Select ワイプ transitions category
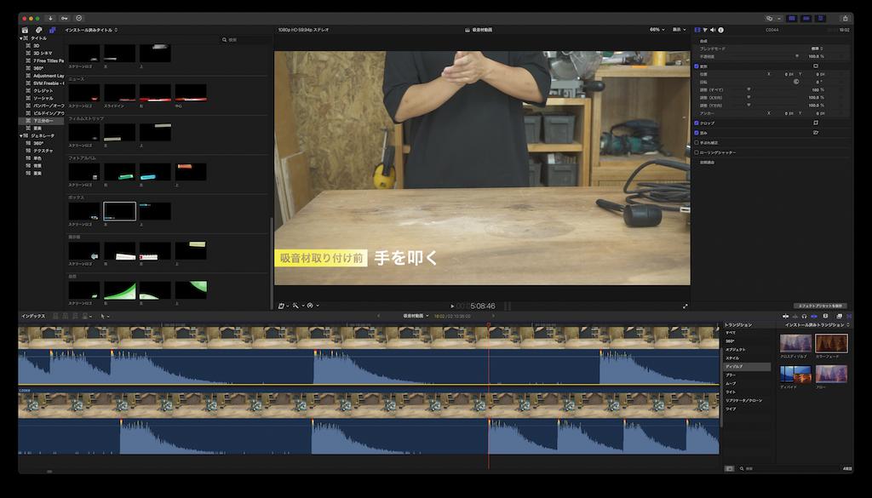The image size is (872, 498). pyautogui.click(x=730, y=409)
